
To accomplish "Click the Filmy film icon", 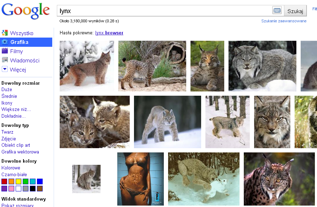I will click(5, 51).
